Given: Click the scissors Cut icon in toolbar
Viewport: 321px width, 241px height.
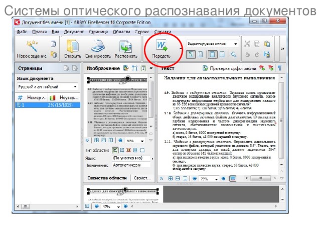Looking at the screenshot, I should click(x=247, y=44).
